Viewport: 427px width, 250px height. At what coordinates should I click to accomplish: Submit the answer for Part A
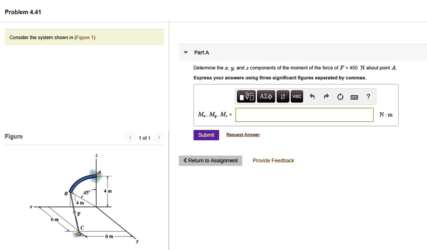[x=206, y=135]
